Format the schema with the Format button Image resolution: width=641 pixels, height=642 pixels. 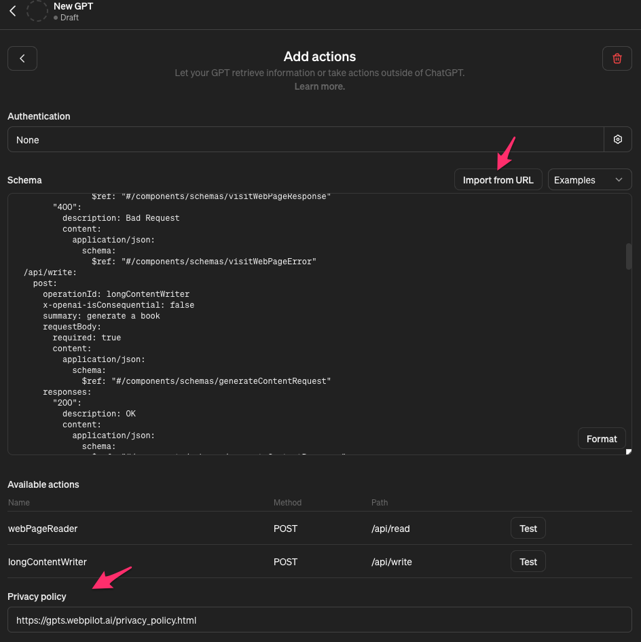(x=601, y=439)
